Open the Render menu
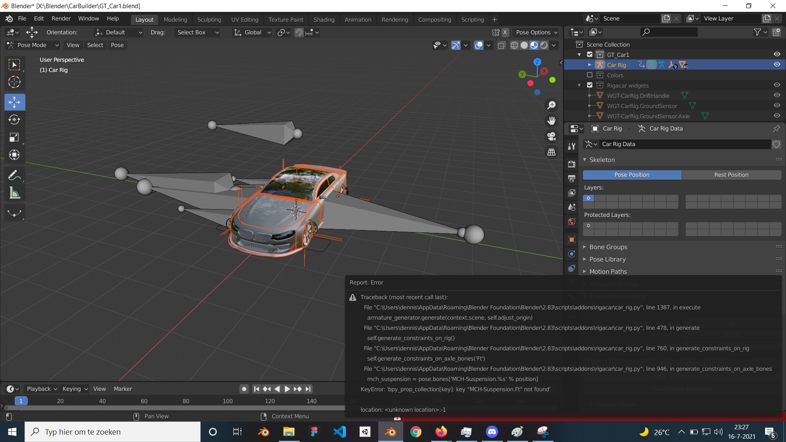 (61, 18)
